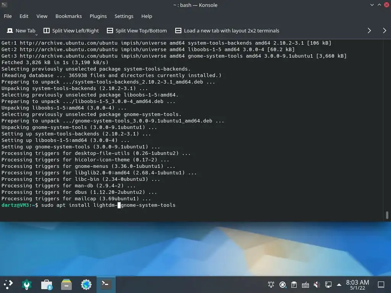Click 'Processing triggers for mailcap' line
Viewport: 391px width, 293px height.
click(76, 198)
